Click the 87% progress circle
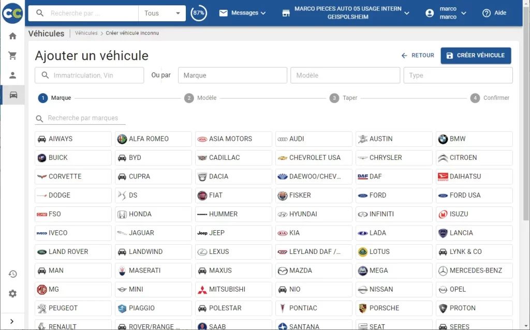The width and height of the screenshot is (530, 330). pos(199,13)
